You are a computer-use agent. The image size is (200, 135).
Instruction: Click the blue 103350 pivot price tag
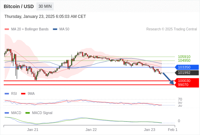point(187,67)
